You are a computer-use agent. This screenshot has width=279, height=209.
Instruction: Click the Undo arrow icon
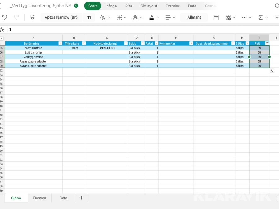click(4, 17)
